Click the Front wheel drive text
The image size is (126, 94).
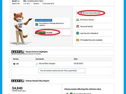[48, 4]
